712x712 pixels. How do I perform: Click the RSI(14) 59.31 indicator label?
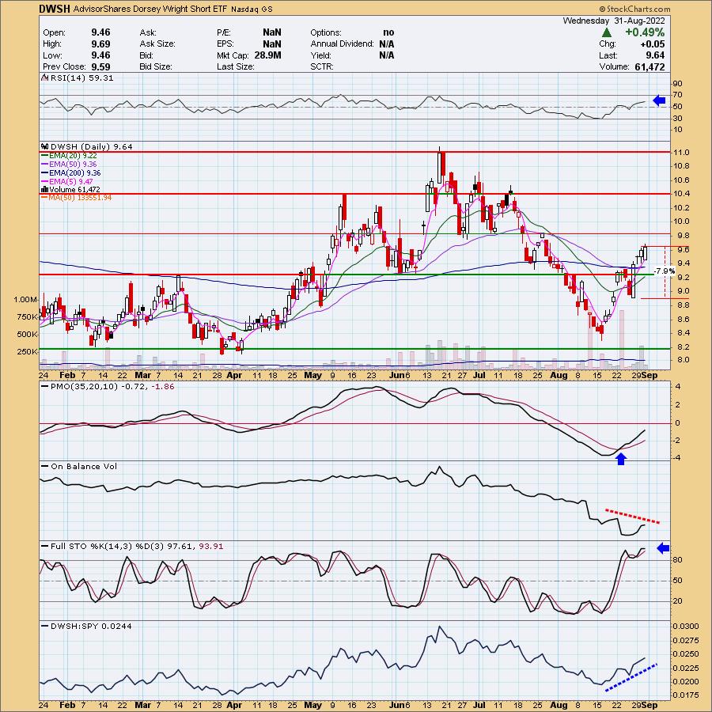click(81, 78)
